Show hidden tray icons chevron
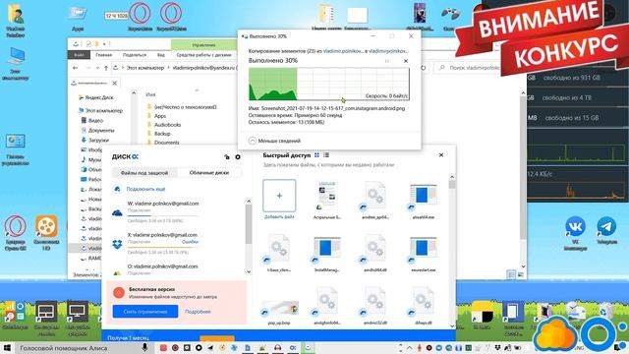The image size is (629, 354). click(x=410, y=347)
